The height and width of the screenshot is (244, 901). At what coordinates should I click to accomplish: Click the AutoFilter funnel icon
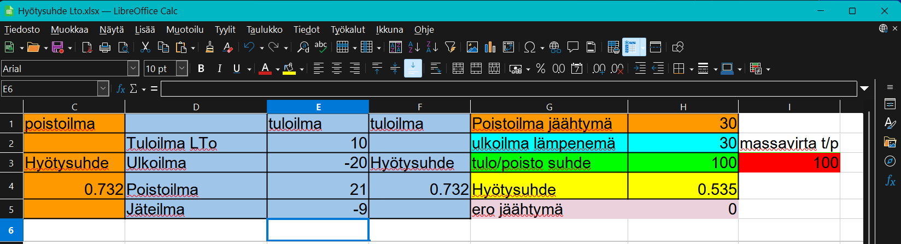click(450, 47)
